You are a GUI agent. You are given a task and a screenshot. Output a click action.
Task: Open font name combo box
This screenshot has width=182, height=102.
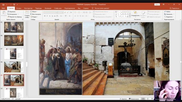pos(51,12)
